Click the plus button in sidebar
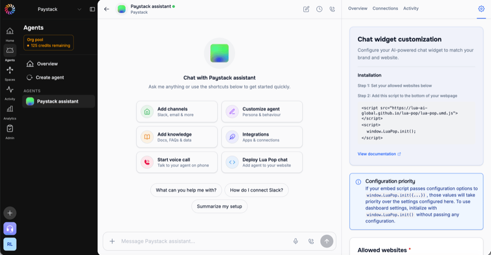 (10, 213)
